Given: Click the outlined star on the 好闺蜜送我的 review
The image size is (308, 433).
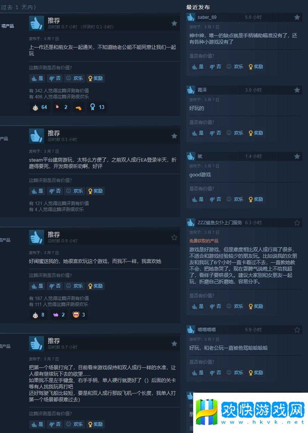Looking at the screenshot, I should 174,237.
